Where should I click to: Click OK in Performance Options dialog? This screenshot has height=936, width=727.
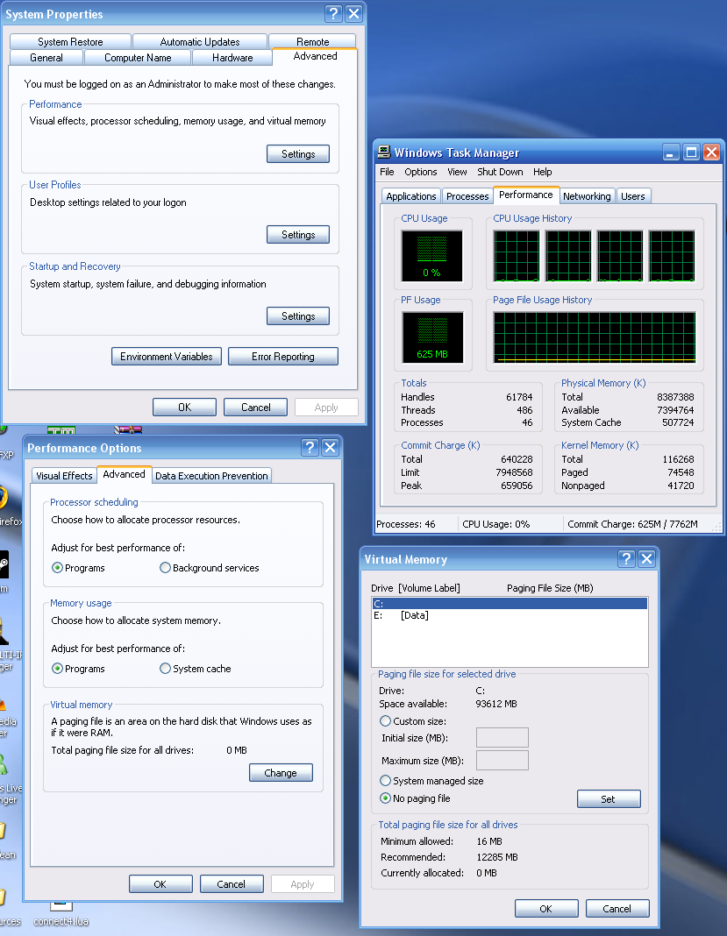point(160,884)
